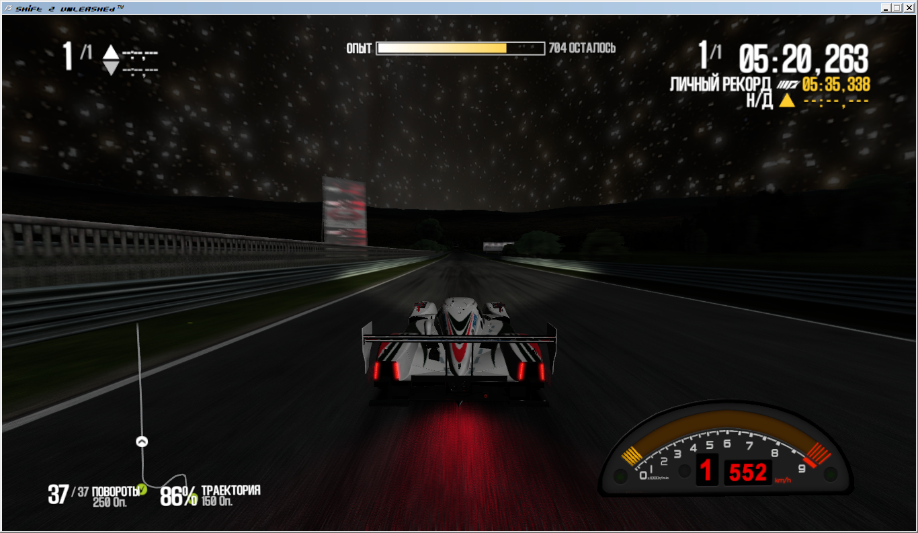Click the red 552 speed readout
This screenshot has width=918, height=533.
(x=748, y=473)
